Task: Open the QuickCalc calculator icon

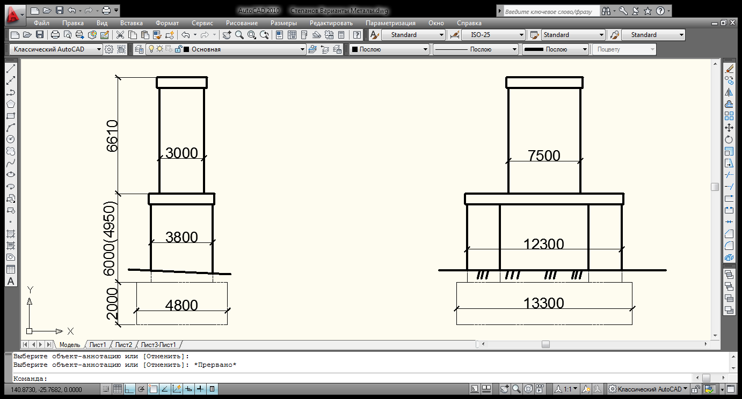Action: [341, 35]
